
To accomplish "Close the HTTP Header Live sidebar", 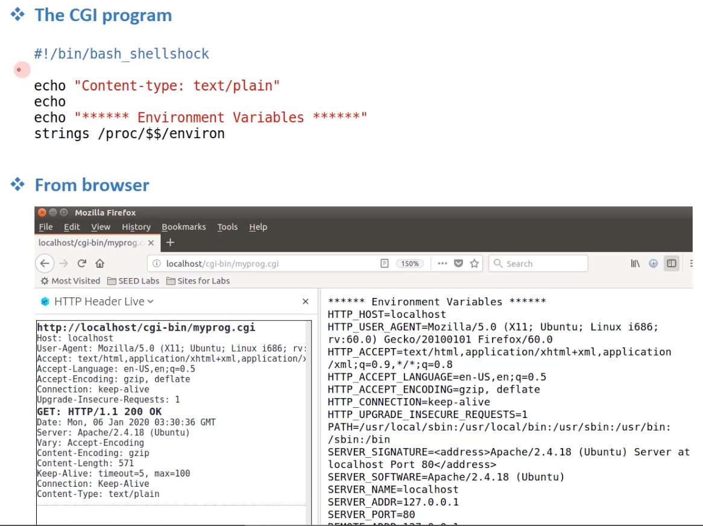I will (x=305, y=302).
